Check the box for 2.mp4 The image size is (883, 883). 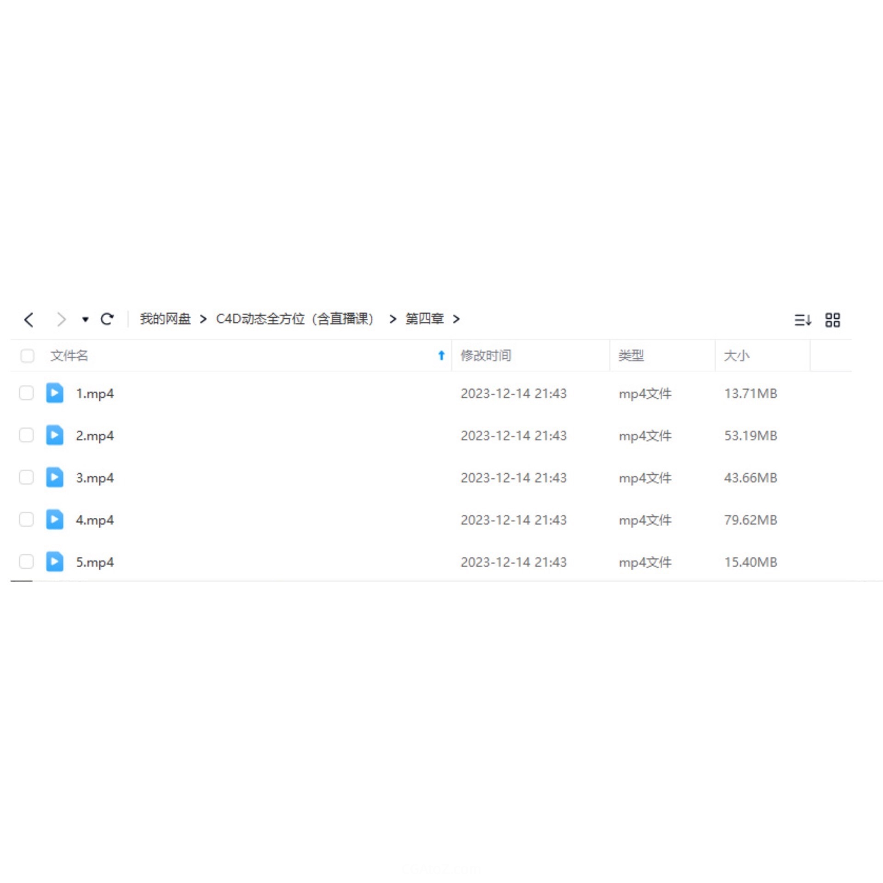26,435
